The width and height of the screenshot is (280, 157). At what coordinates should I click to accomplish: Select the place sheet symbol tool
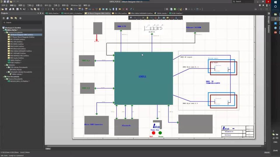click(164, 18)
